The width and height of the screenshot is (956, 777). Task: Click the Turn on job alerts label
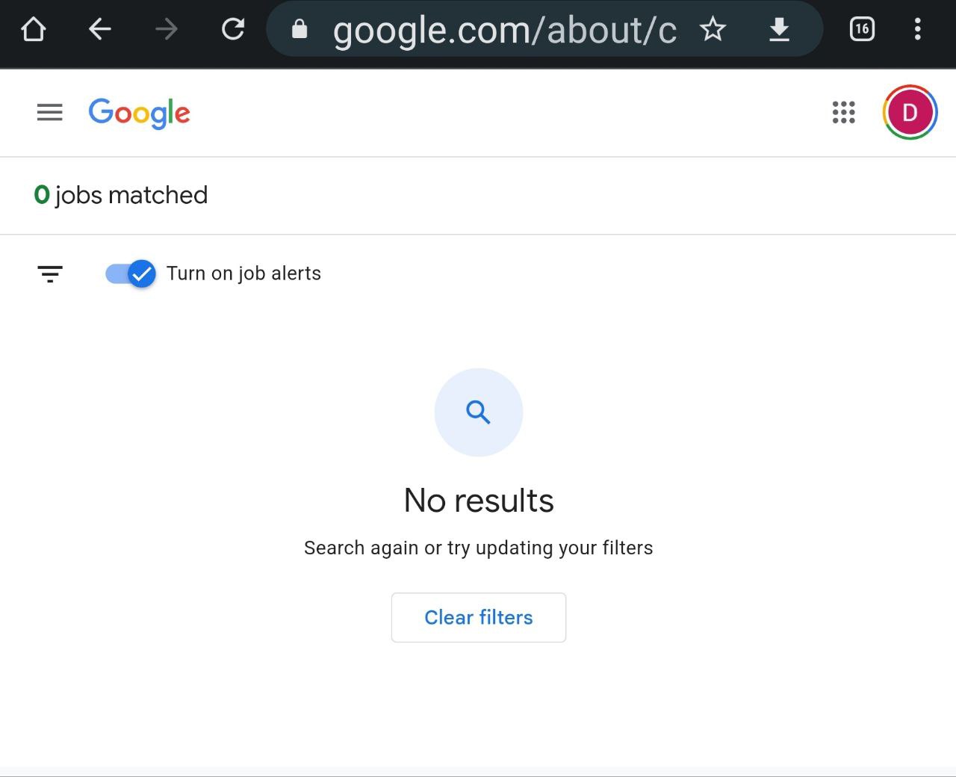[x=243, y=273]
